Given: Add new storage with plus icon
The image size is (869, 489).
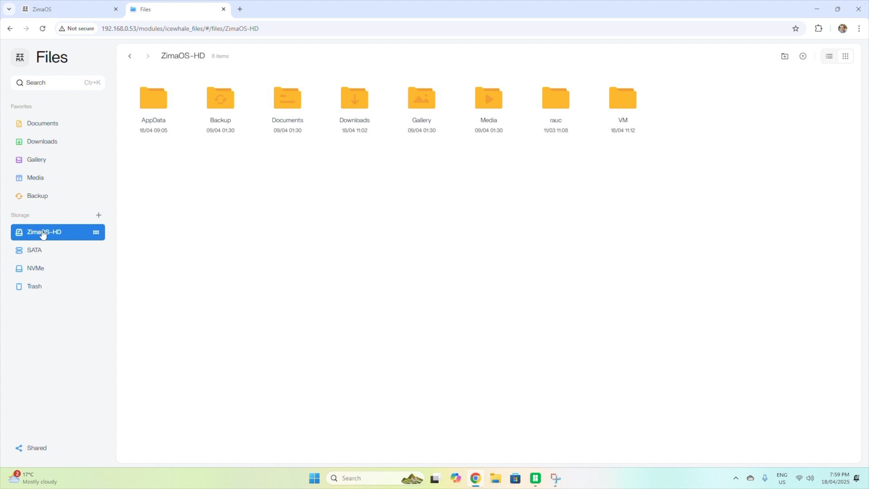Looking at the screenshot, I should pos(99,215).
